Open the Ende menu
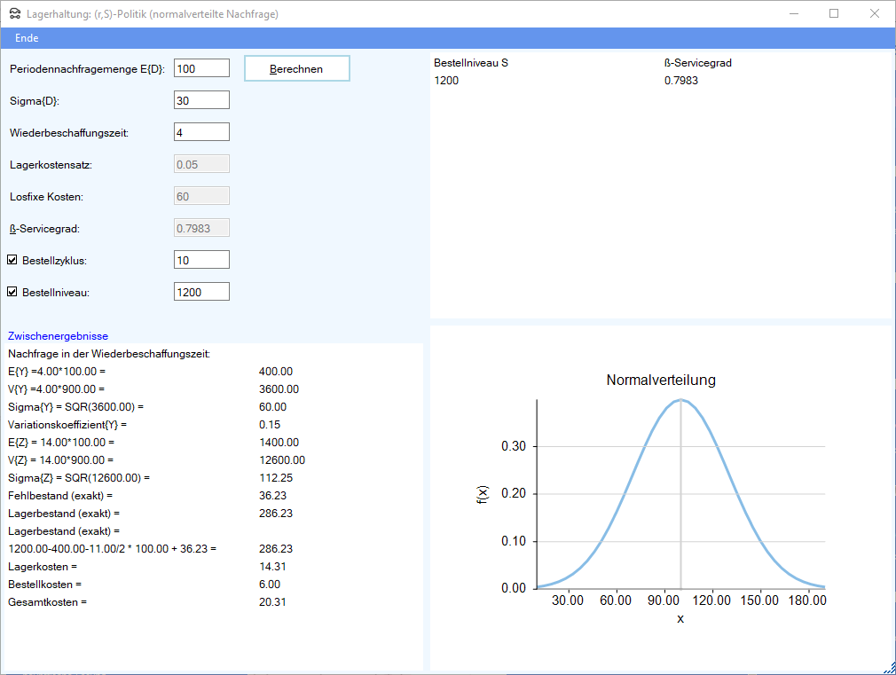 pos(27,38)
